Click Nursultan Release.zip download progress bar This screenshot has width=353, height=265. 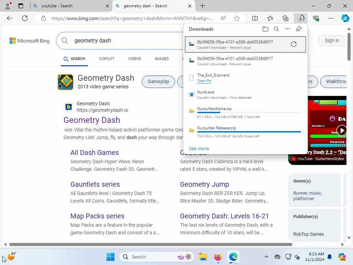pyautogui.click(x=249, y=132)
